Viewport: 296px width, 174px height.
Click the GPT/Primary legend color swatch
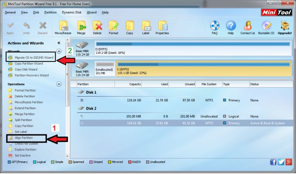(x=9, y=162)
